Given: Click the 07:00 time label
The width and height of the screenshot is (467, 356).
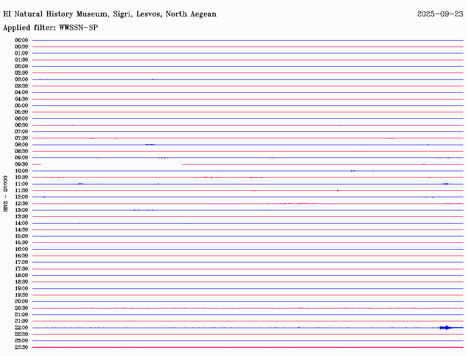Looking at the screenshot, I should tap(21, 132).
